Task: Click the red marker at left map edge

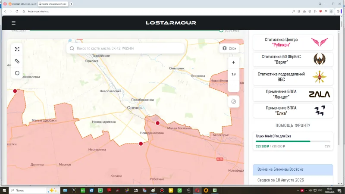Action: pyautogui.click(x=15, y=91)
